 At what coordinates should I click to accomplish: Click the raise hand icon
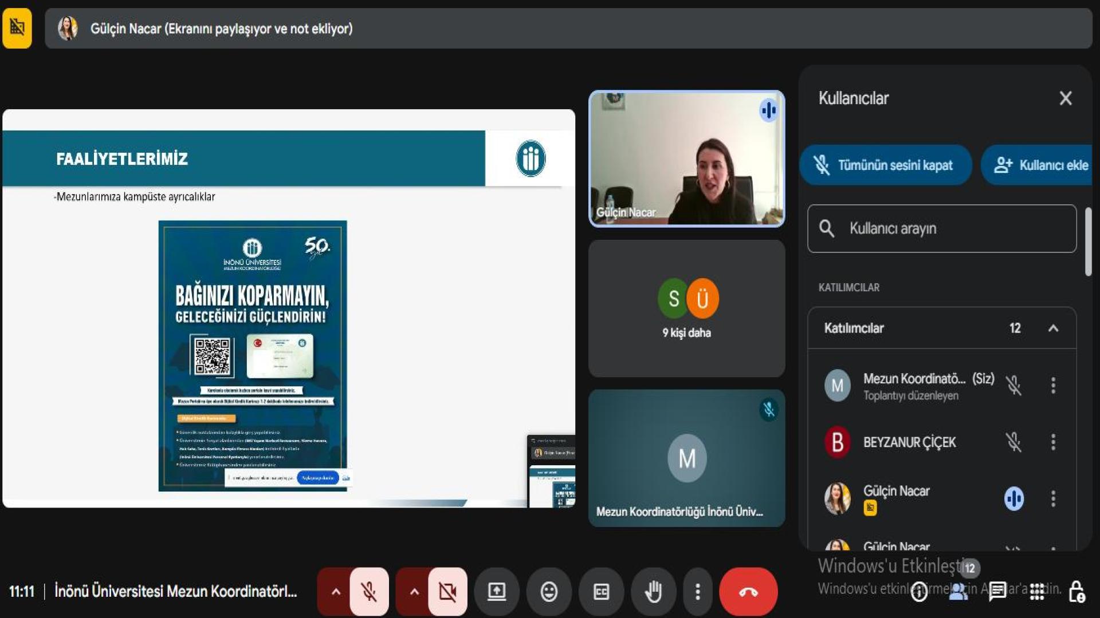(654, 592)
